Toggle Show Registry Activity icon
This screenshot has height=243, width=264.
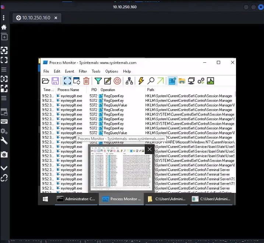(x=172, y=81)
